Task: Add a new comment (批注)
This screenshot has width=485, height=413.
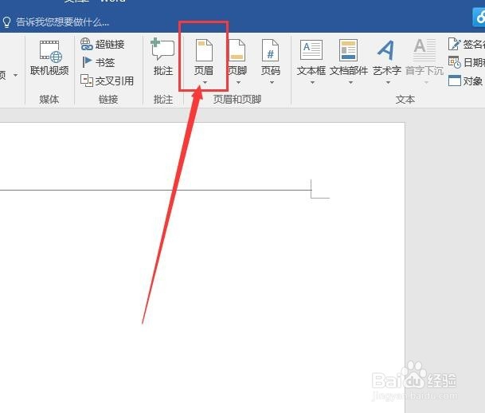Action: [x=162, y=57]
